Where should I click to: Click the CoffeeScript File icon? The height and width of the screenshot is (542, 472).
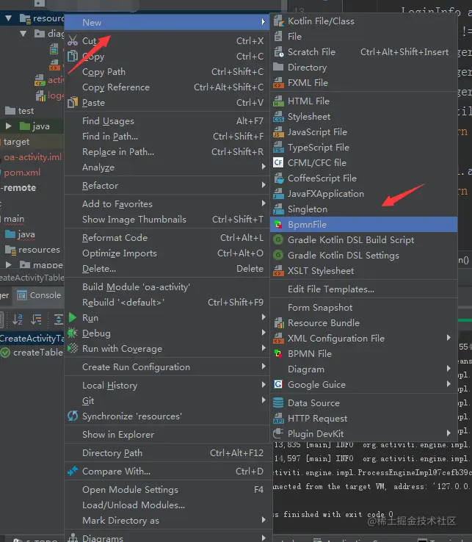pyautogui.click(x=278, y=178)
